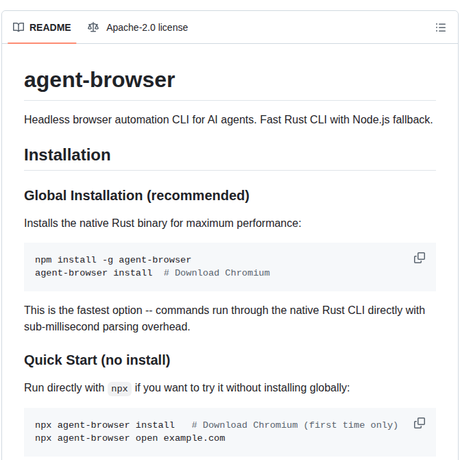Click the license scale icon
Viewport: 460px width, 460px height.
tap(93, 27)
